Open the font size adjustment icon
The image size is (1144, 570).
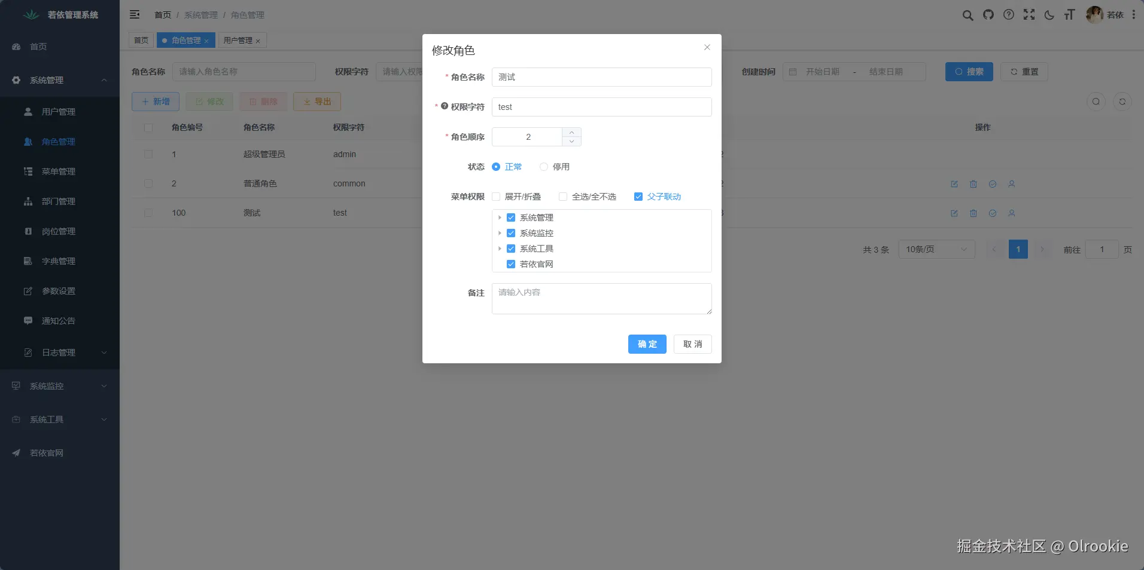pyautogui.click(x=1070, y=16)
